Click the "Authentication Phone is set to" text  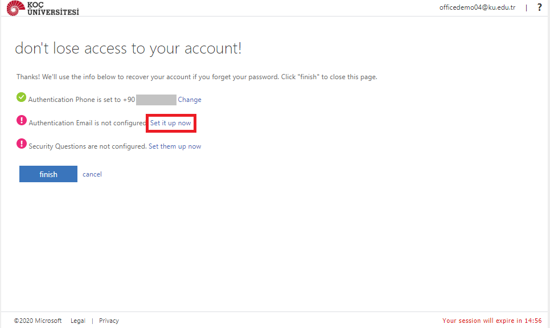click(x=75, y=100)
